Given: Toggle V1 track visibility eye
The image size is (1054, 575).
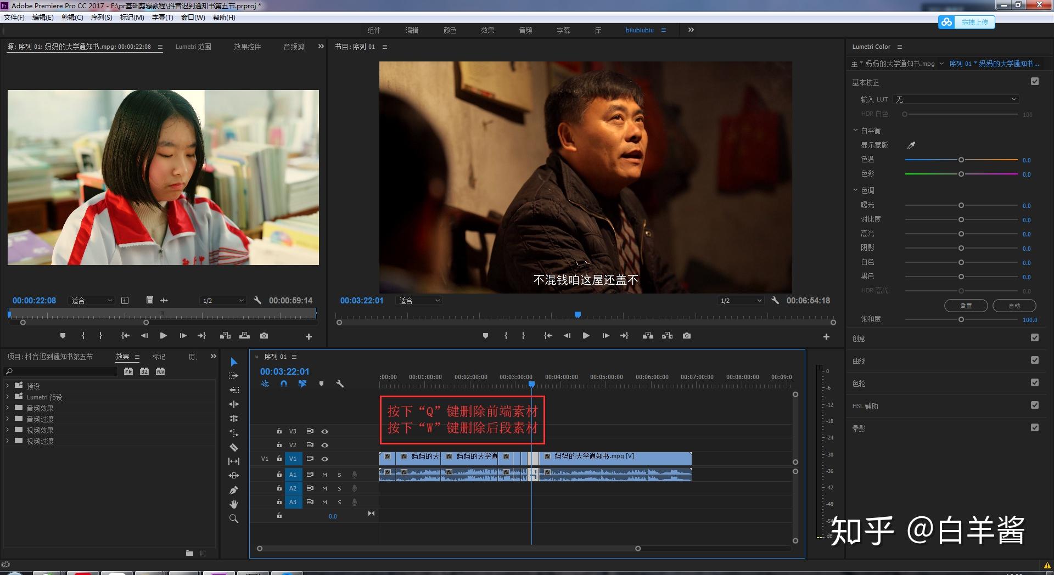Looking at the screenshot, I should point(324,459).
